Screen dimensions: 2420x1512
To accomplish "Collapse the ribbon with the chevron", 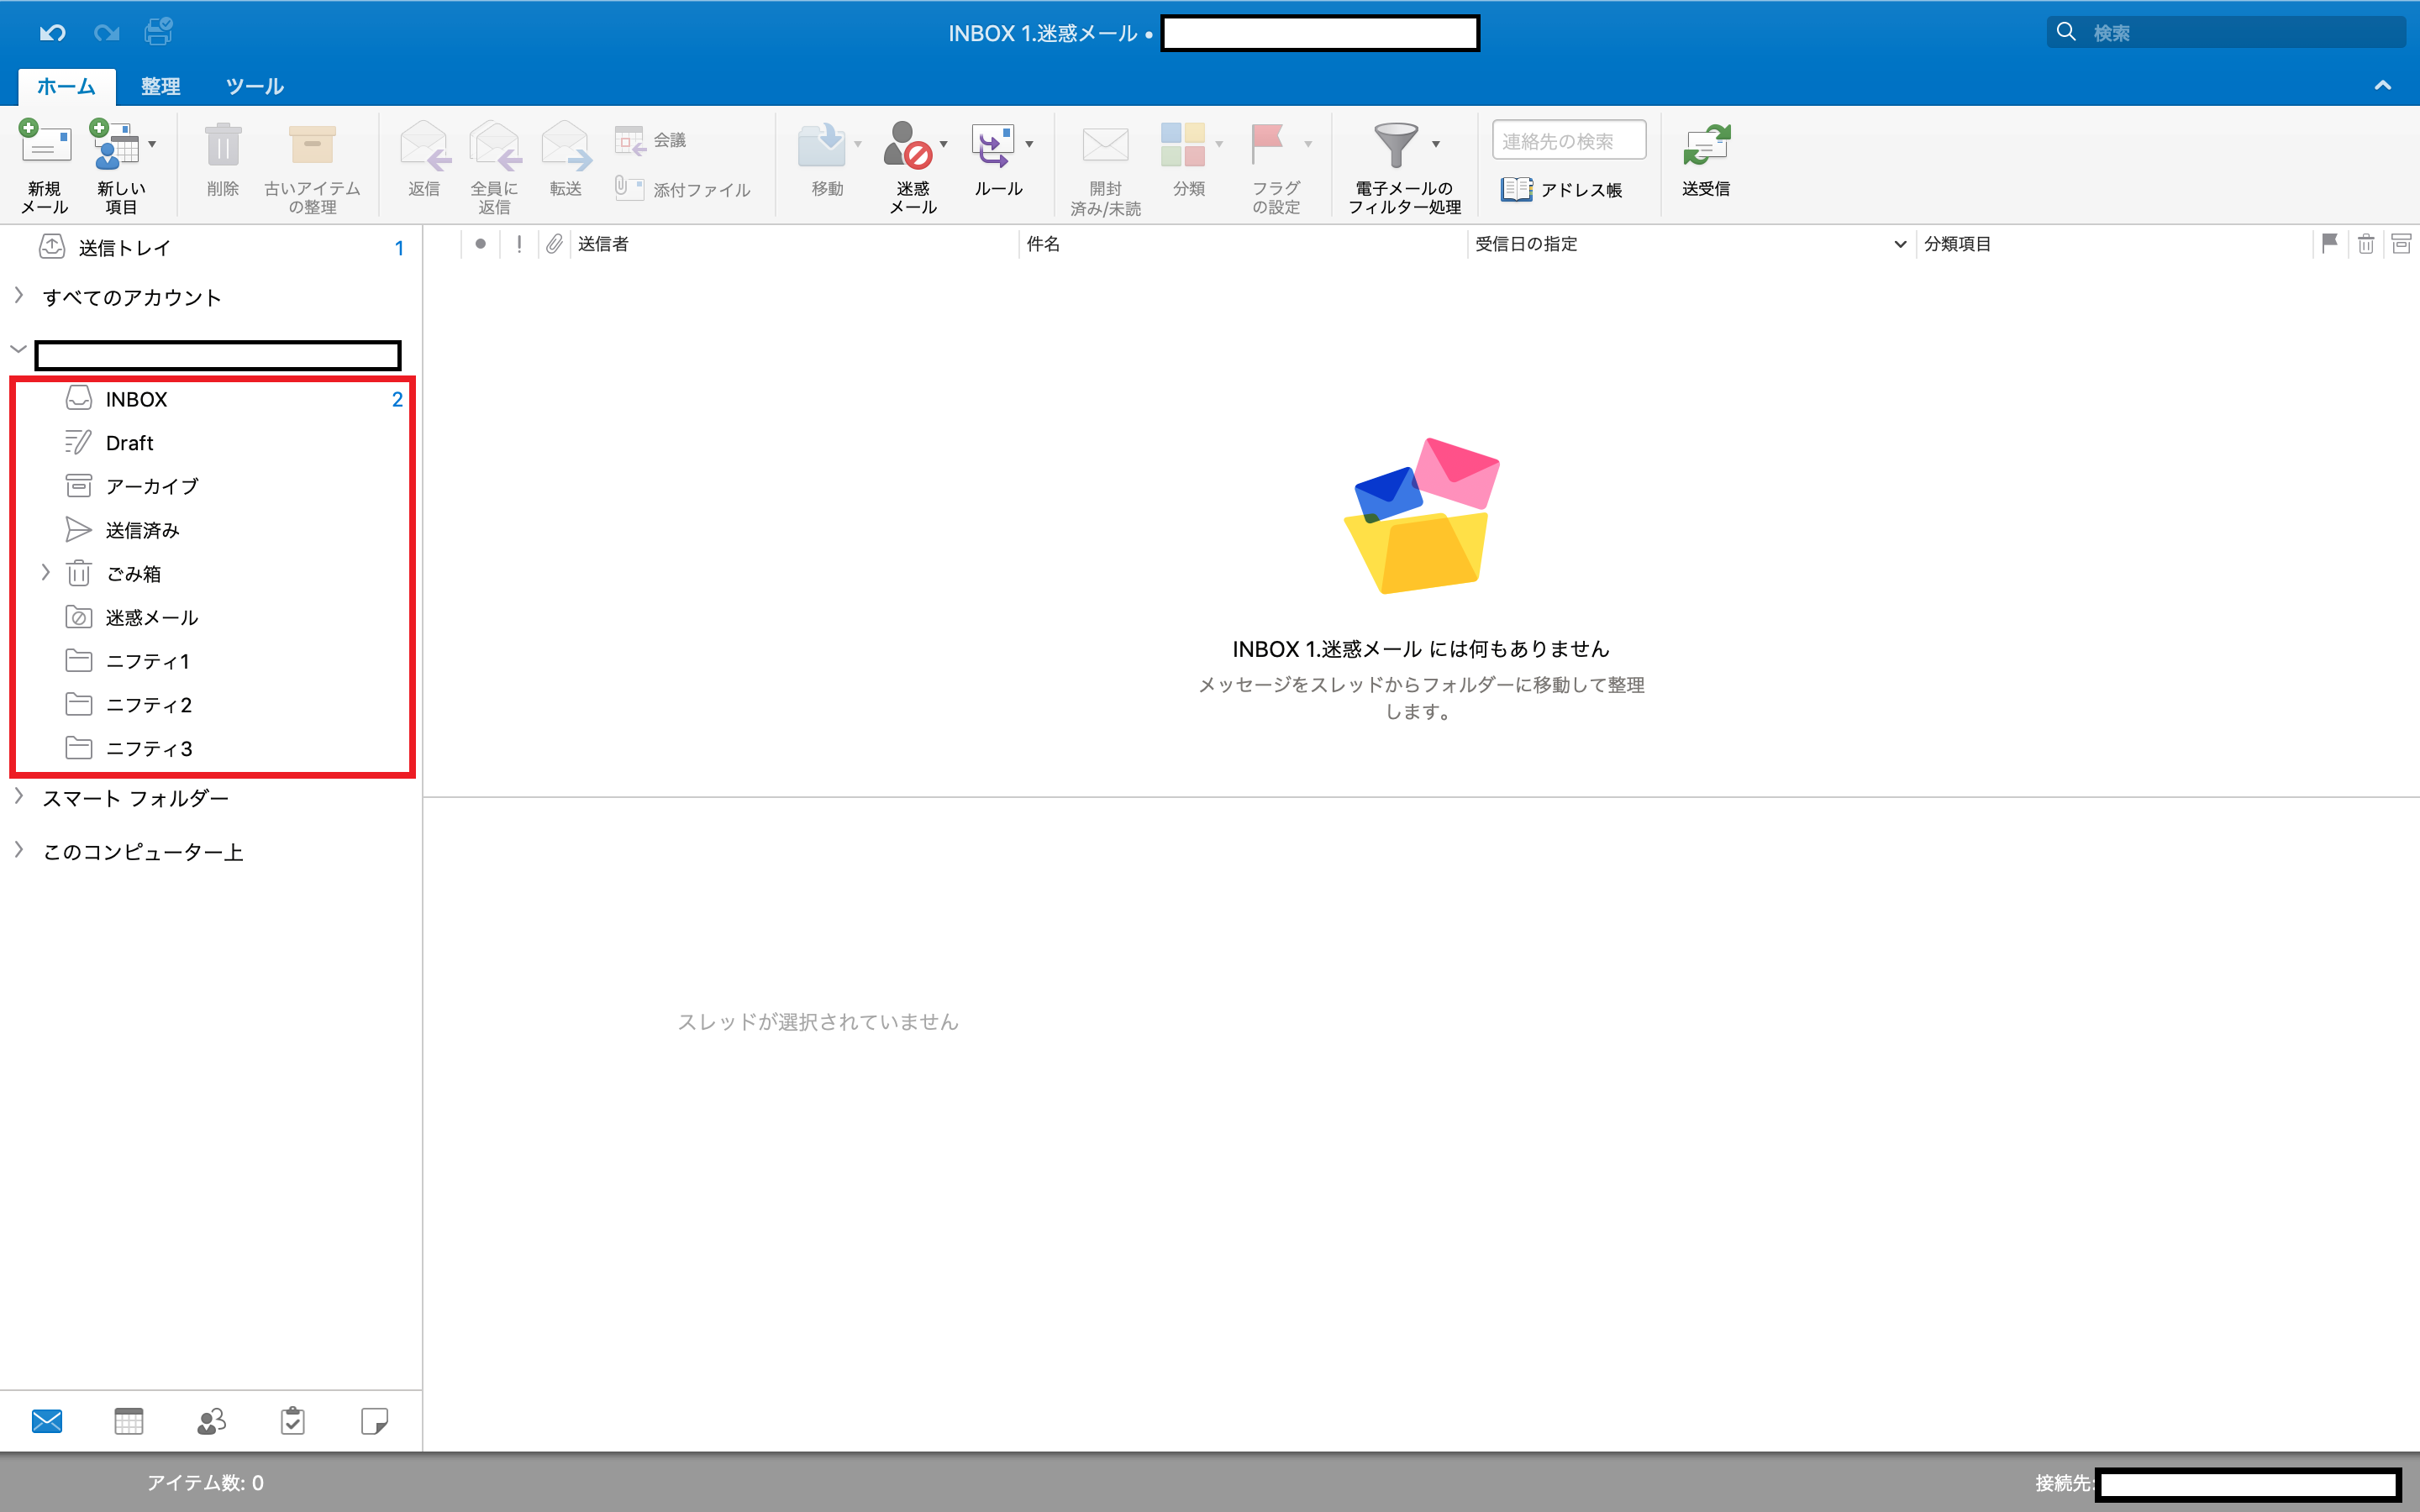I will 2382,86.
